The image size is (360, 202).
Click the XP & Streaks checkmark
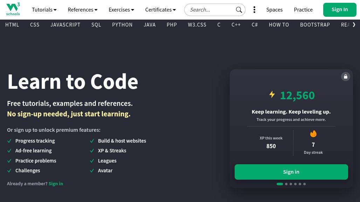point(92,151)
